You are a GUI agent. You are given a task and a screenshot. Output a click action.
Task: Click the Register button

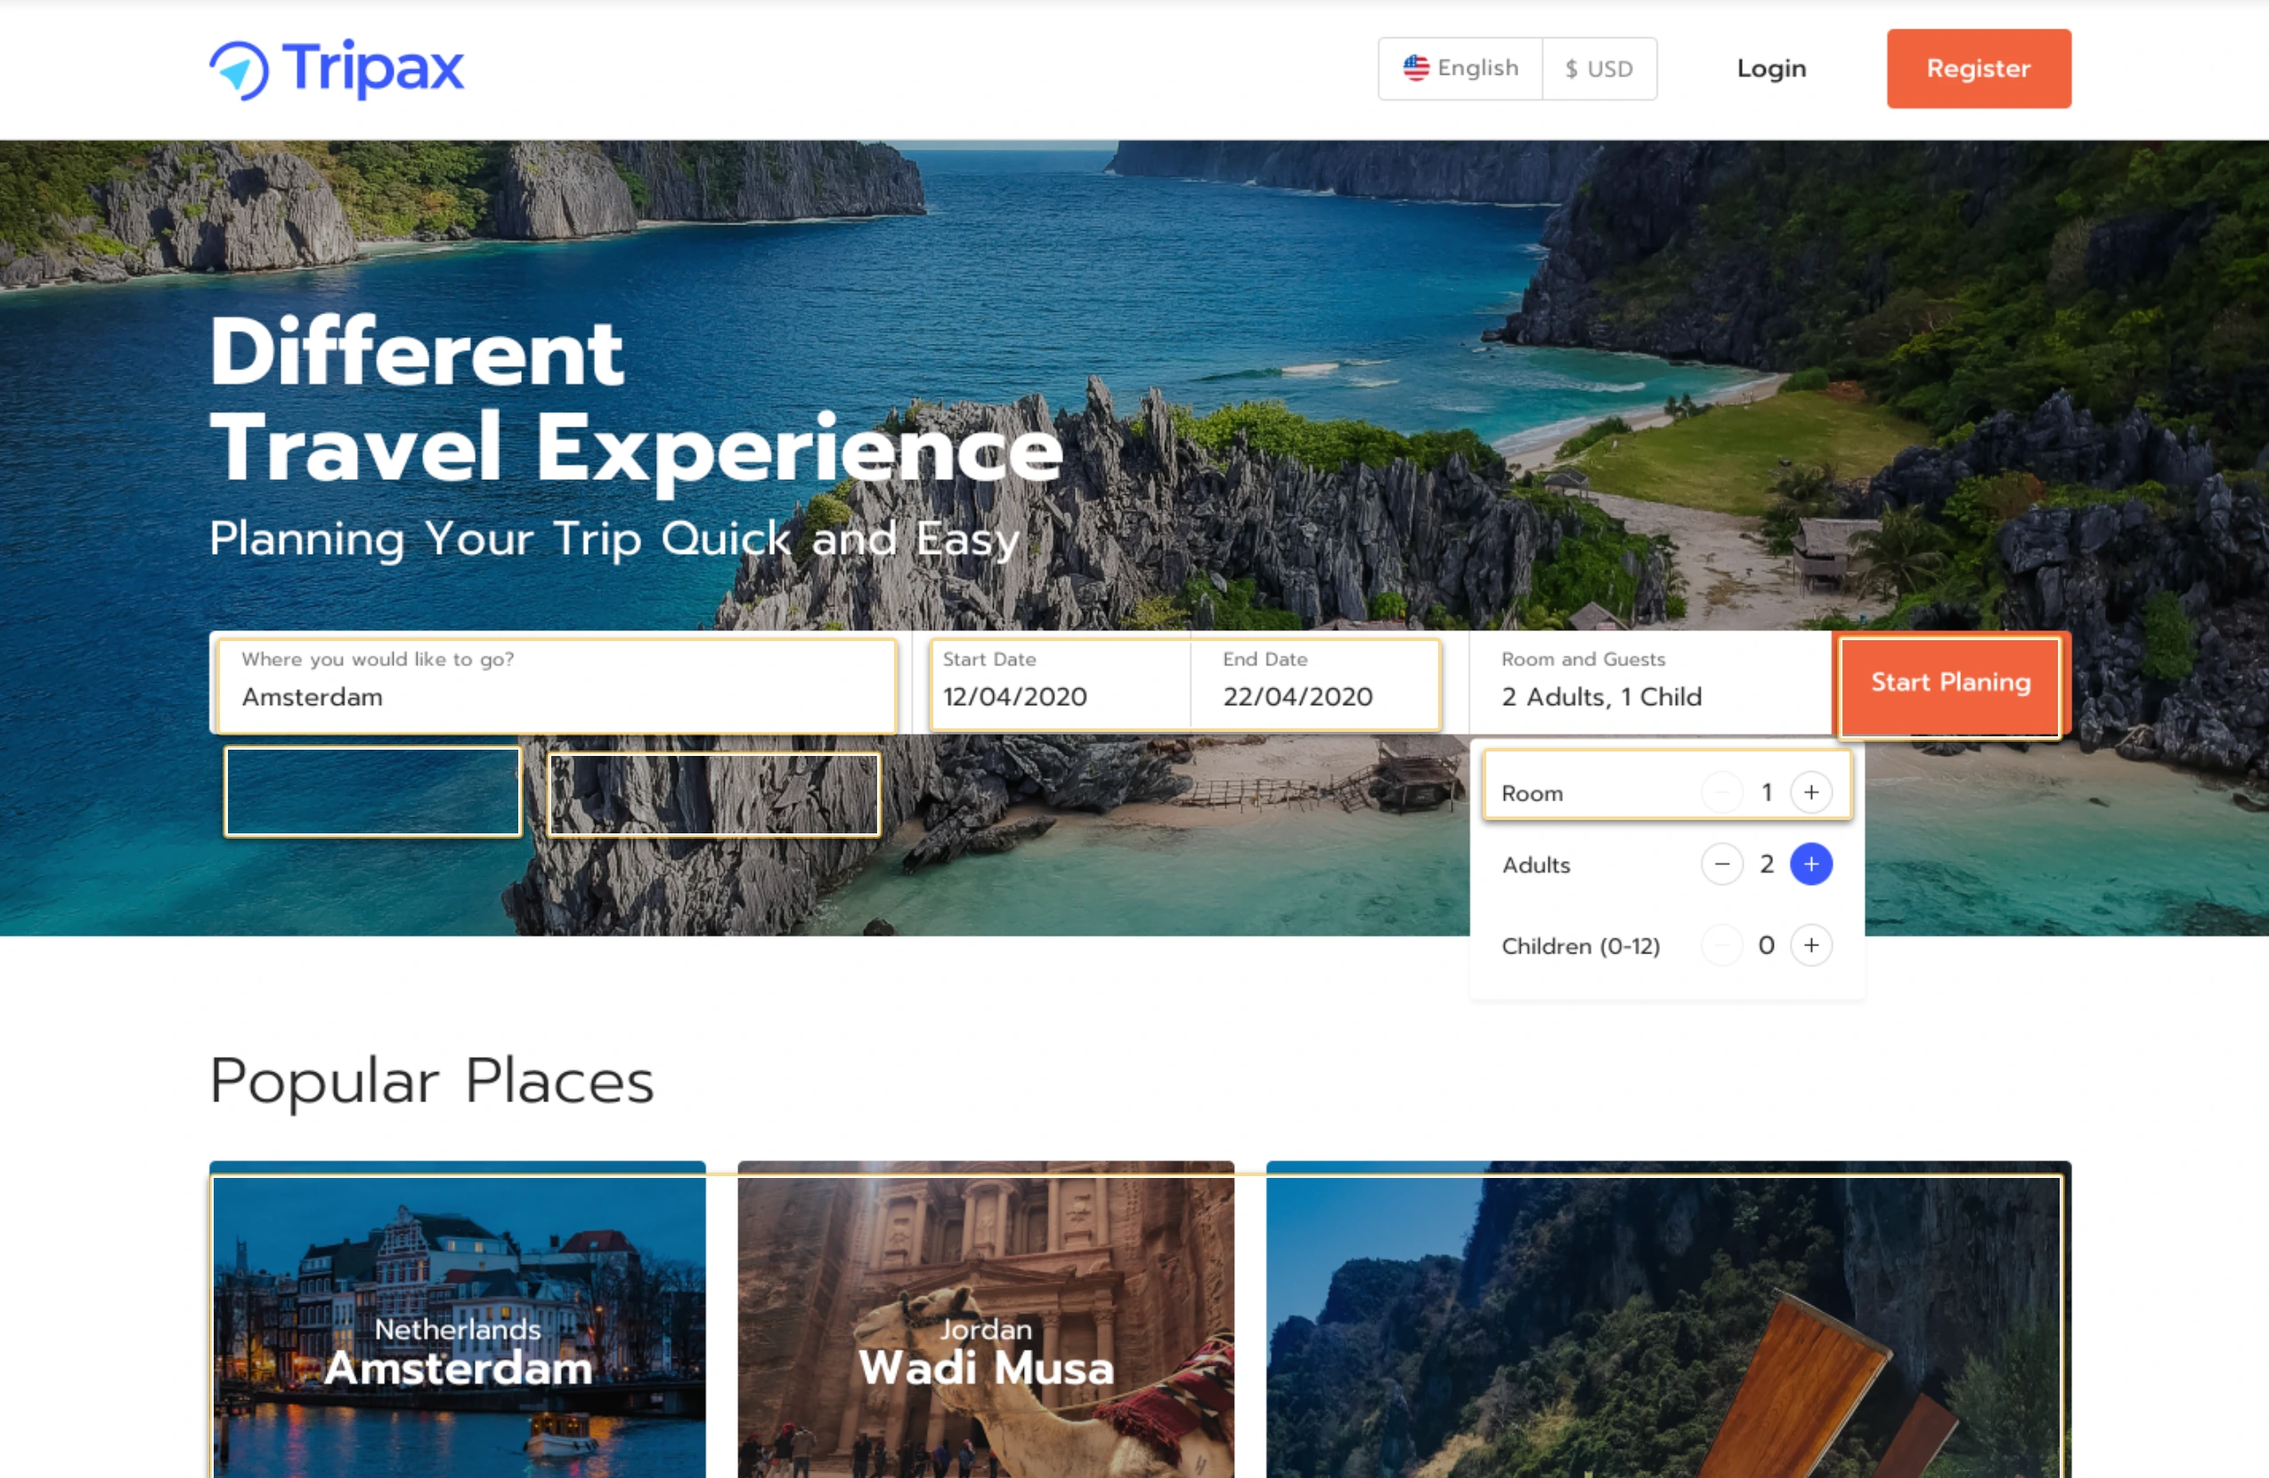pos(1978,69)
